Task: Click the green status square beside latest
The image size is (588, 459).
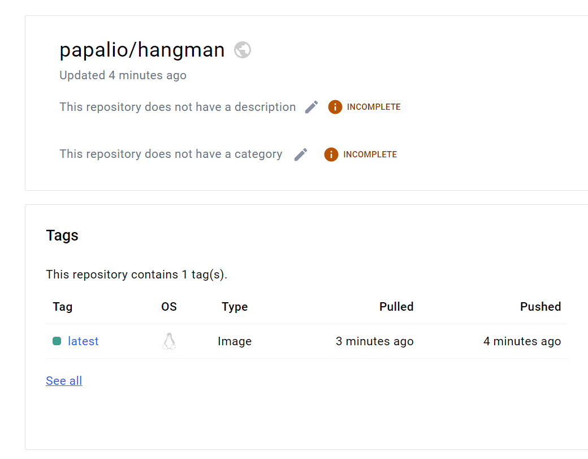Action: coord(57,341)
